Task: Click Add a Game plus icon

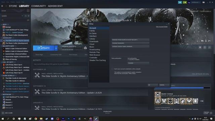Action: click(x=3, y=113)
